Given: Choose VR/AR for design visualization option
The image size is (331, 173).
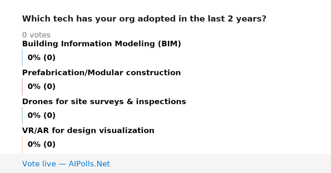Looking at the screenshot, I should pyautogui.click(x=88, y=131).
